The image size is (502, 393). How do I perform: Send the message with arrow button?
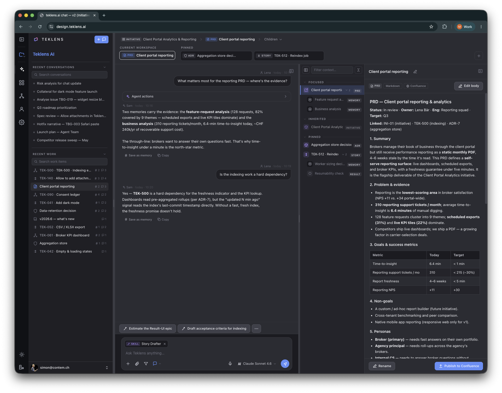(x=285, y=364)
